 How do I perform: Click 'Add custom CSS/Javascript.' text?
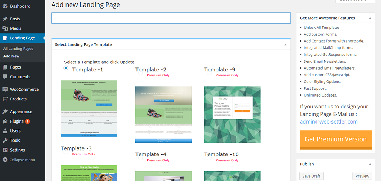pos(327,75)
